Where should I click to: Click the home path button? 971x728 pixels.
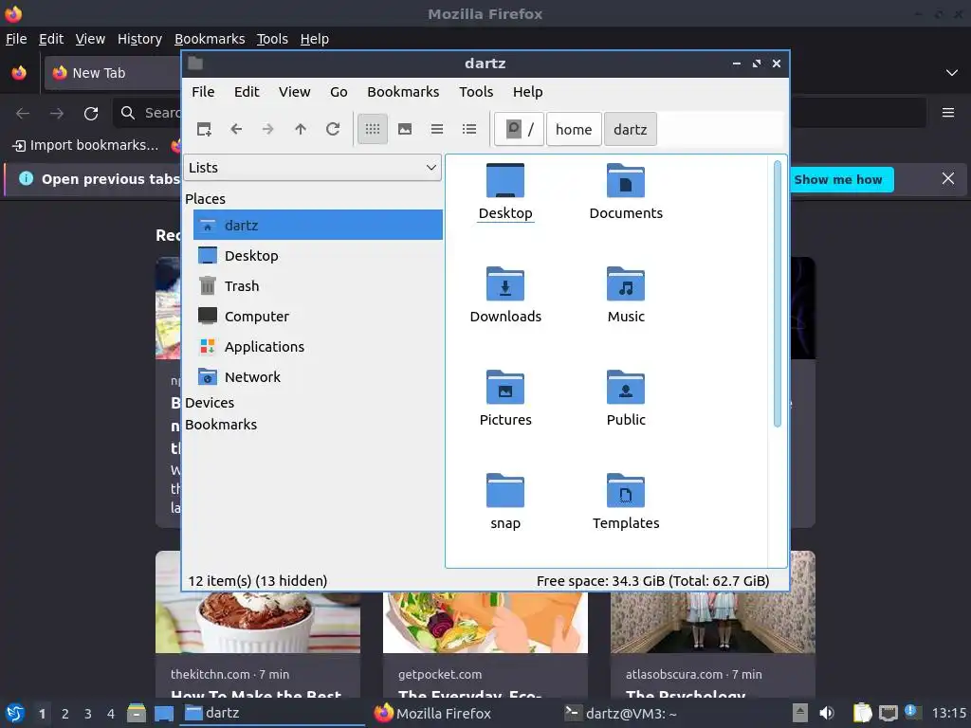pyautogui.click(x=574, y=129)
